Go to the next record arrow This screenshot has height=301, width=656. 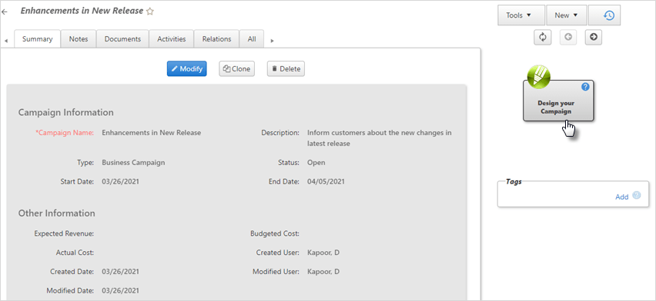pyautogui.click(x=593, y=37)
